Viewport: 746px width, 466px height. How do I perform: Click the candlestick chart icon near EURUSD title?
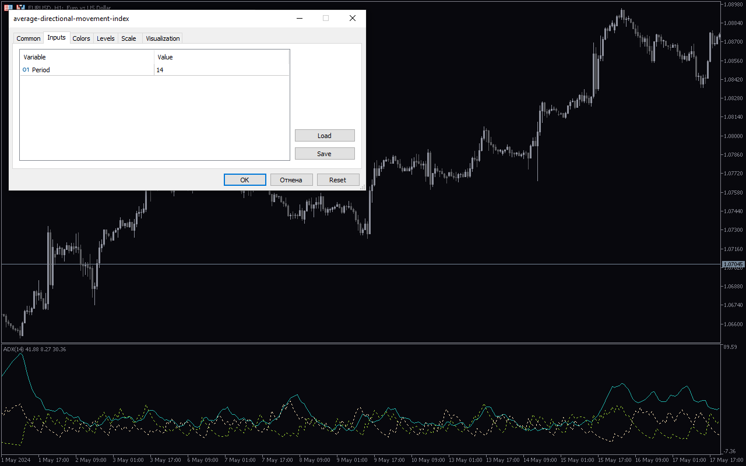20,8
